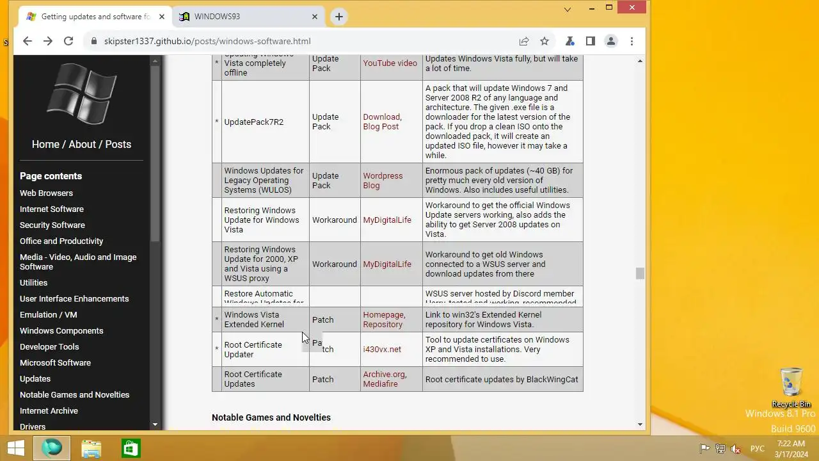Viewport: 819px width, 461px height.
Task: Click the main page scrollbar thumb
Action: tap(640, 273)
